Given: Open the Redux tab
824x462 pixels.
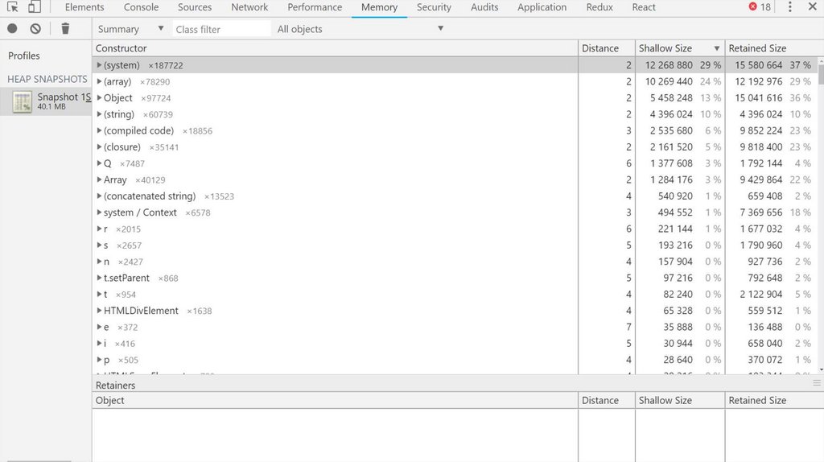Looking at the screenshot, I should click(x=599, y=7).
